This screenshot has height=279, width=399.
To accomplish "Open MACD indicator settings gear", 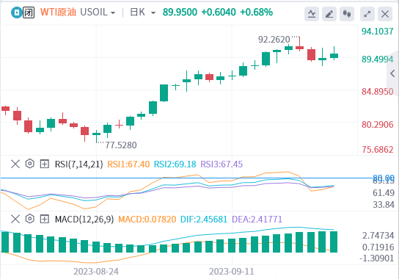I will [30, 219].
